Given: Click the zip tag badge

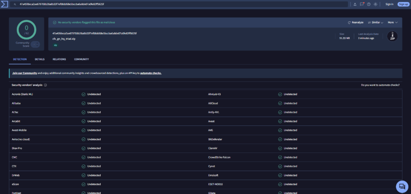Looking at the screenshot, I should click(x=55, y=45).
